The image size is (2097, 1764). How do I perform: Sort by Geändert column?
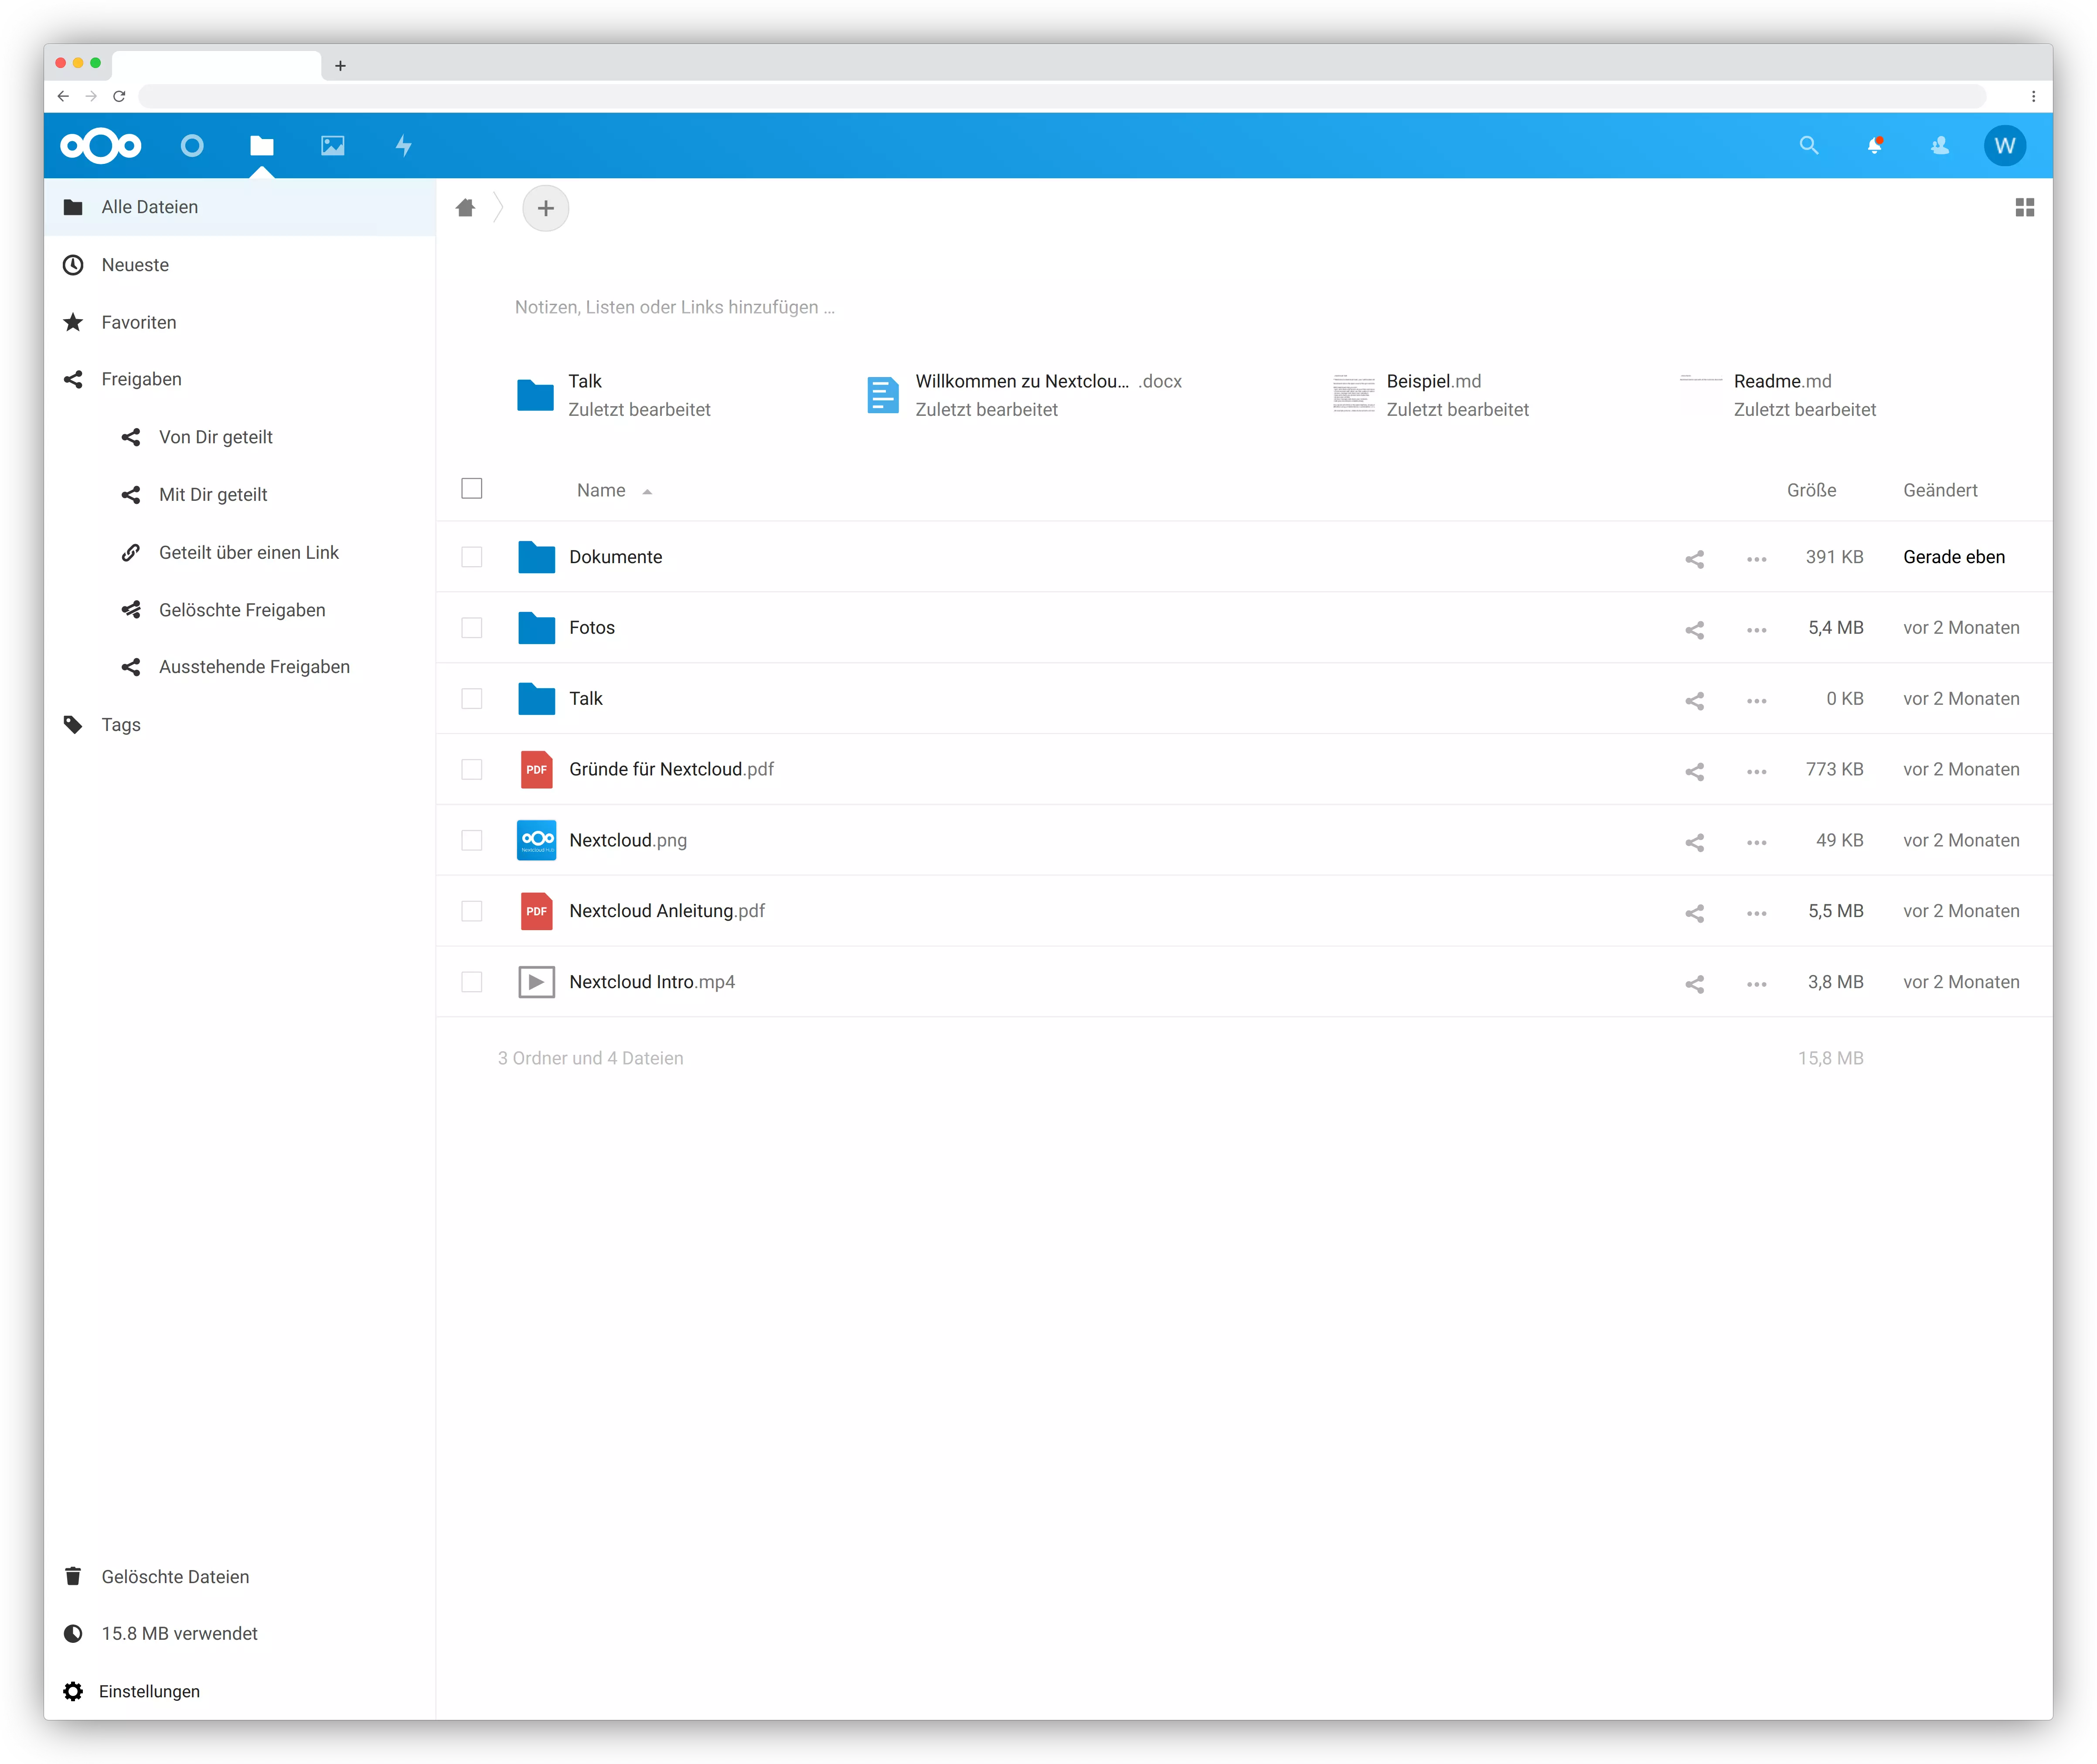[1940, 490]
